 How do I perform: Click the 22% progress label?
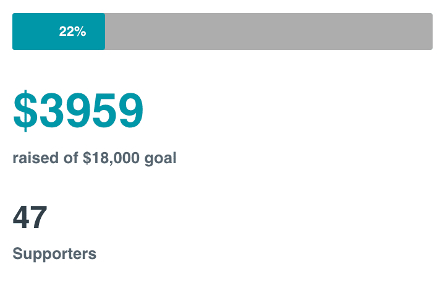point(72,32)
